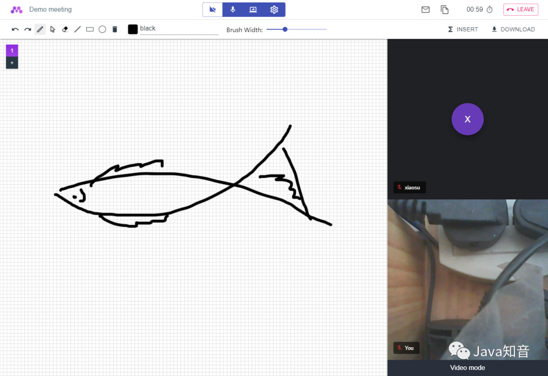Toggle the camera off button

click(213, 10)
